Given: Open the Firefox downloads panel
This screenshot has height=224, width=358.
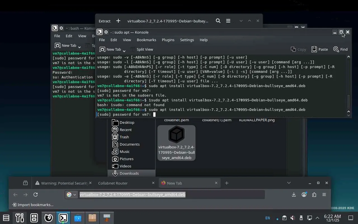Looking at the screenshot, I should pyautogui.click(x=294, y=195).
